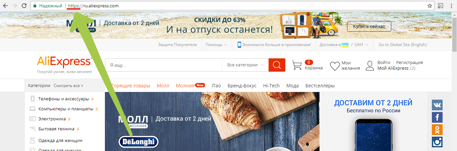Select the Бытовая техника category
Image resolution: width=457 pixels, height=151 pixels.
(56, 129)
